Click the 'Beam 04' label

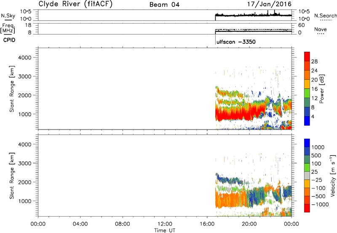click(164, 5)
